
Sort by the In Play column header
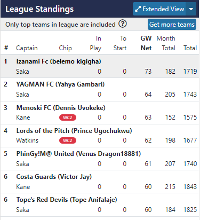pos(95,43)
